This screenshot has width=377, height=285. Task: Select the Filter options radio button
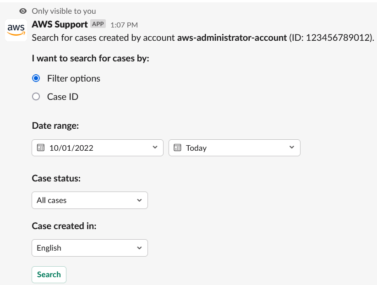tap(36, 78)
